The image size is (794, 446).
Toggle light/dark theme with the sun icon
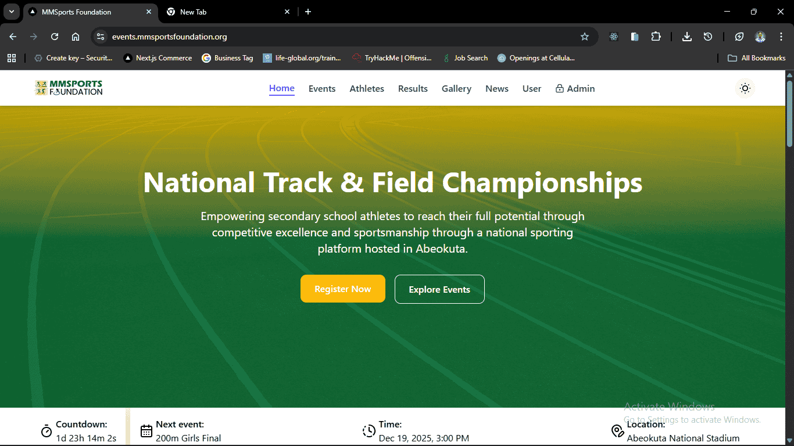[x=745, y=88]
